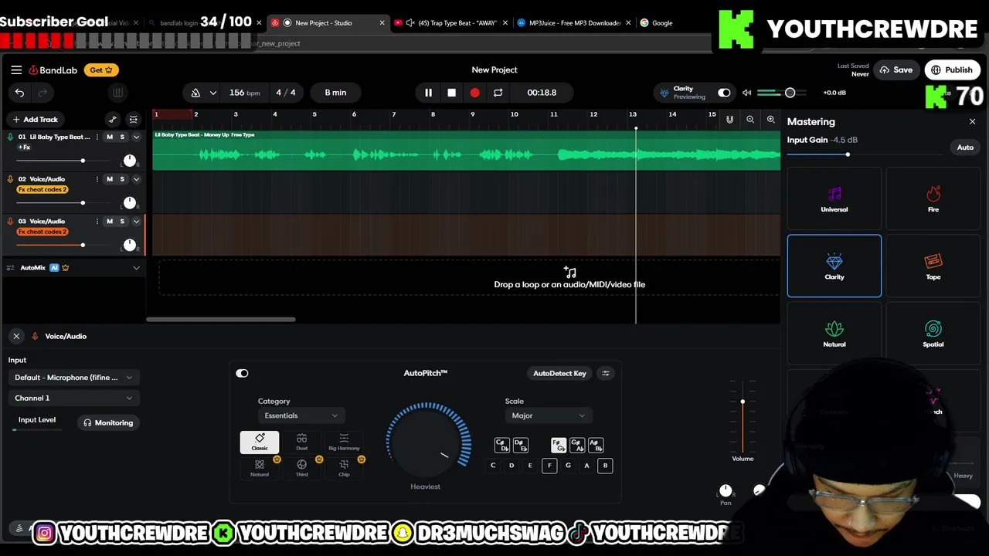
Task: Open the Major scale dropdown
Action: pyautogui.click(x=548, y=415)
